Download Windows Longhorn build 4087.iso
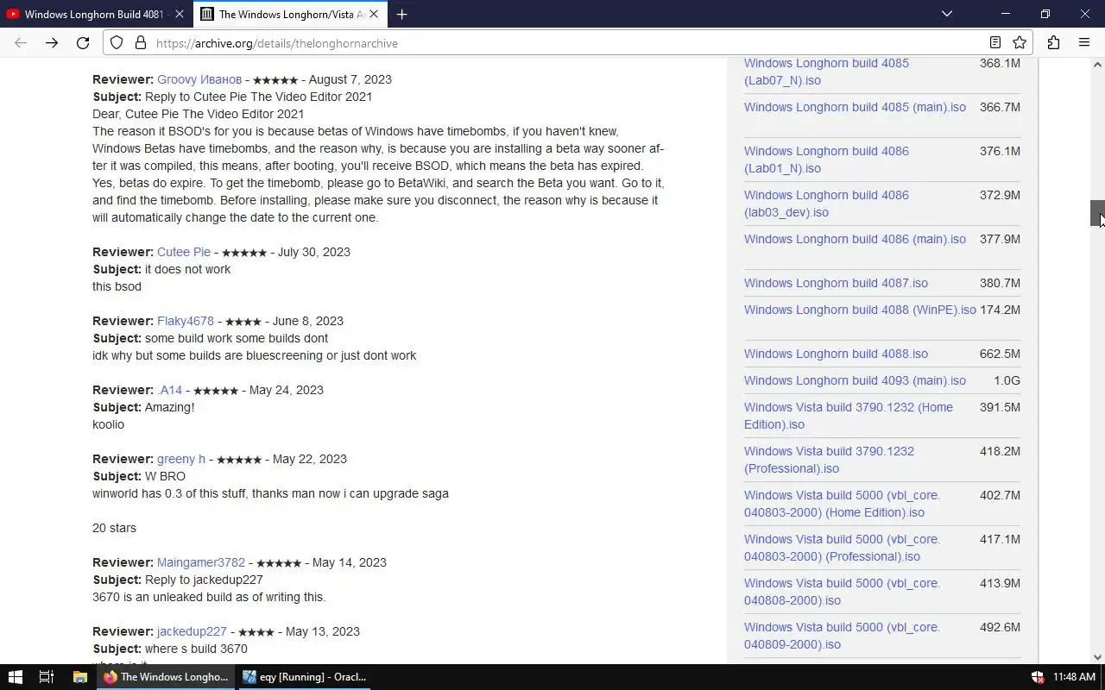The image size is (1105, 690). pos(836,283)
